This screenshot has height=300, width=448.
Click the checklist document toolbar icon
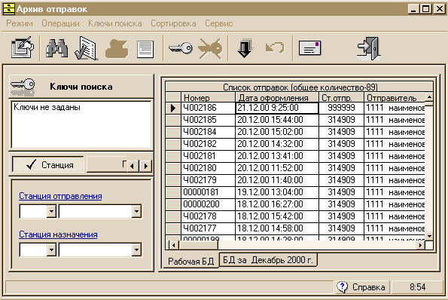(x=87, y=48)
